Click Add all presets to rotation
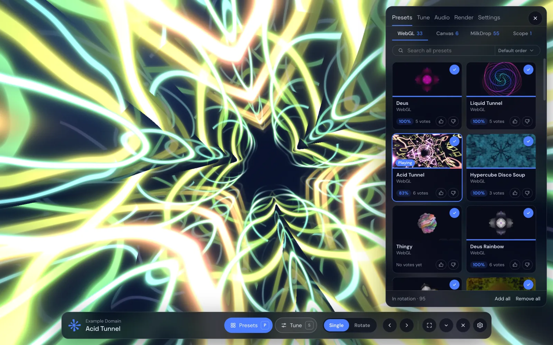Image resolution: width=553 pixels, height=345 pixels. pyautogui.click(x=503, y=299)
